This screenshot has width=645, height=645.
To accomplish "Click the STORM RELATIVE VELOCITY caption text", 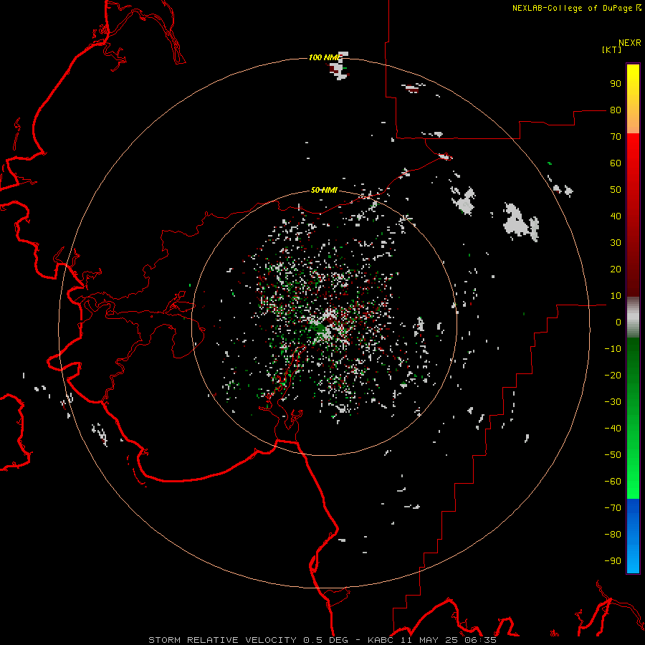I will coord(222,640).
